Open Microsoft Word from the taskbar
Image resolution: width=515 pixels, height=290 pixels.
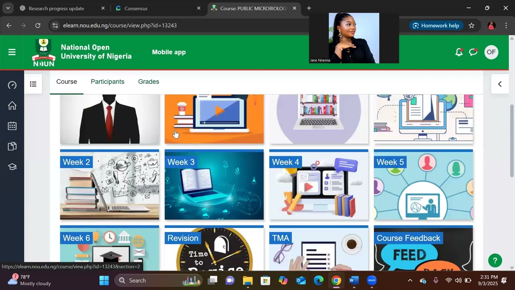coord(354,280)
